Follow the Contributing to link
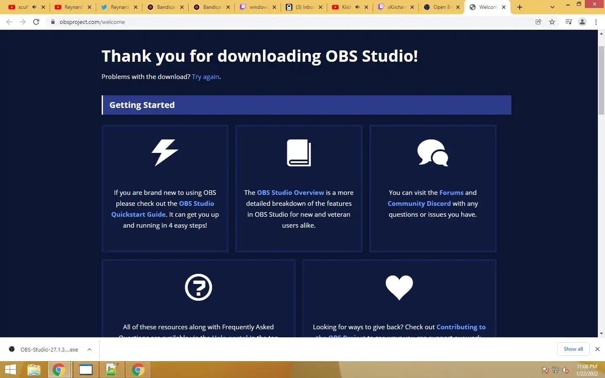Screen dimensions: 605x378 click(461, 327)
